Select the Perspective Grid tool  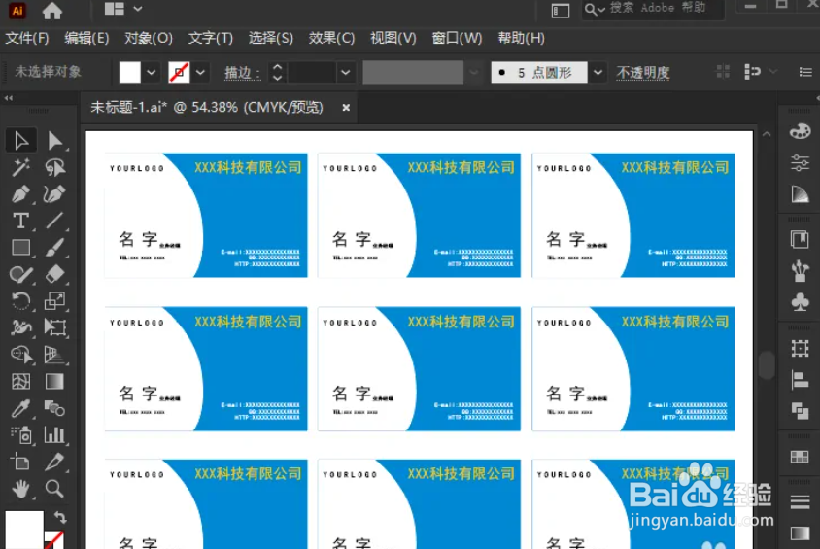click(x=55, y=355)
